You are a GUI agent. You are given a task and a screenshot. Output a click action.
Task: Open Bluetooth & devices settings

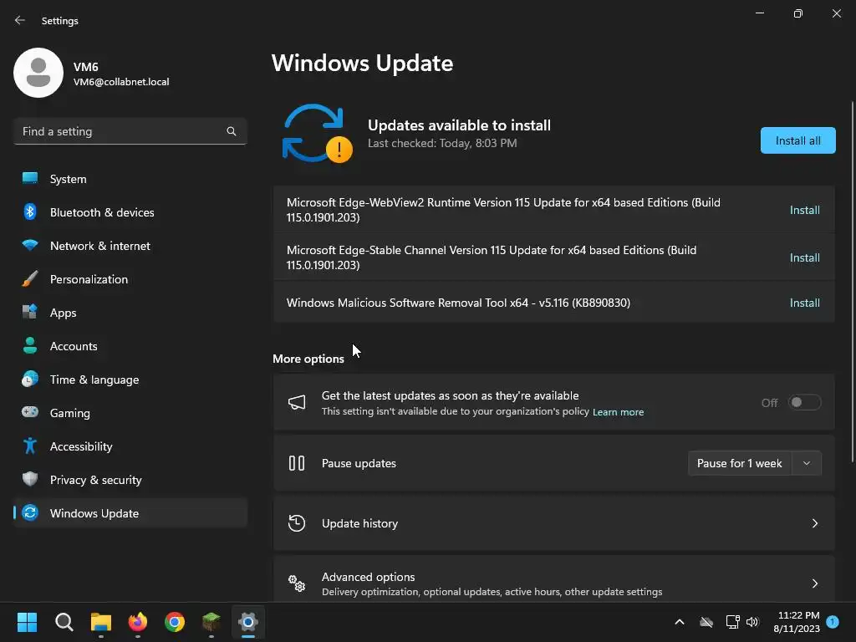(130, 211)
